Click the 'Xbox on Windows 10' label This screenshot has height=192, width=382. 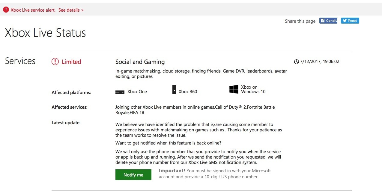[x=253, y=90]
